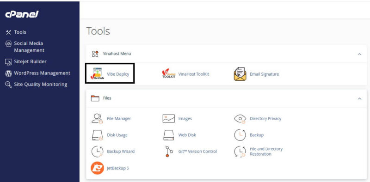This screenshot has height=182, width=370.
Task: Open the Backup link
Action: (x=257, y=135)
